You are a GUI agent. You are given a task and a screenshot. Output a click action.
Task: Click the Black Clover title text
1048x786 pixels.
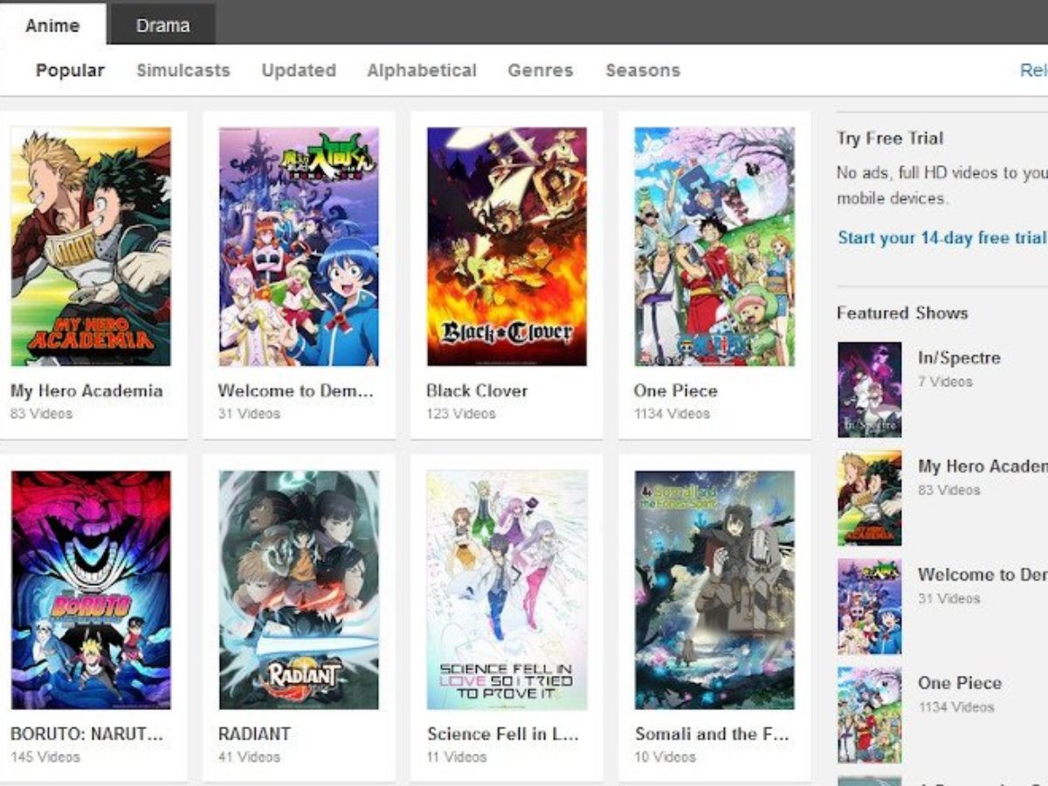click(x=477, y=391)
